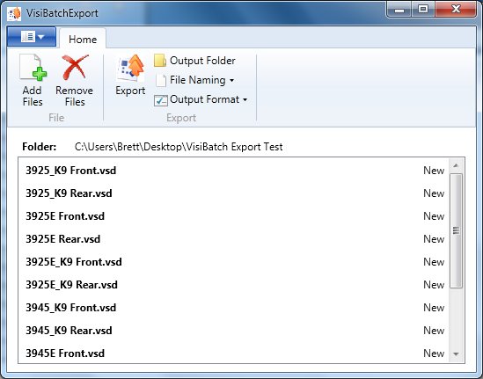Click the Output Folder text label
The image size is (483, 379).
(202, 61)
